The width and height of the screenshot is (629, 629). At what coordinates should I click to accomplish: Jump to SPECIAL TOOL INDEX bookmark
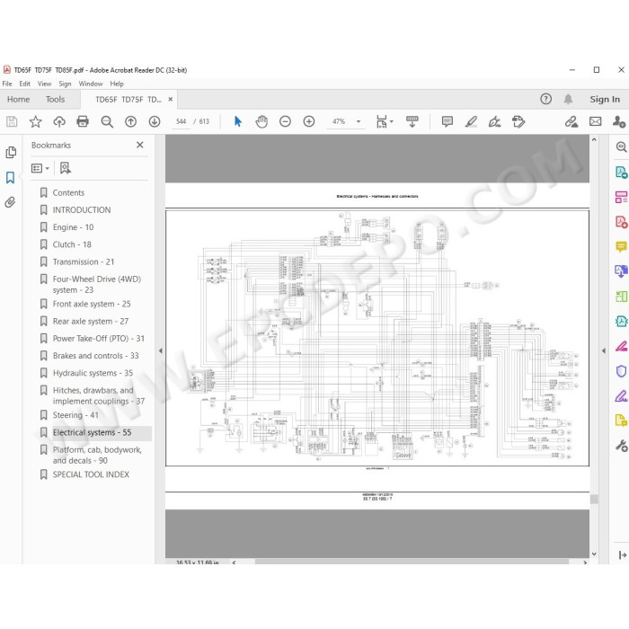[x=91, y=474]
